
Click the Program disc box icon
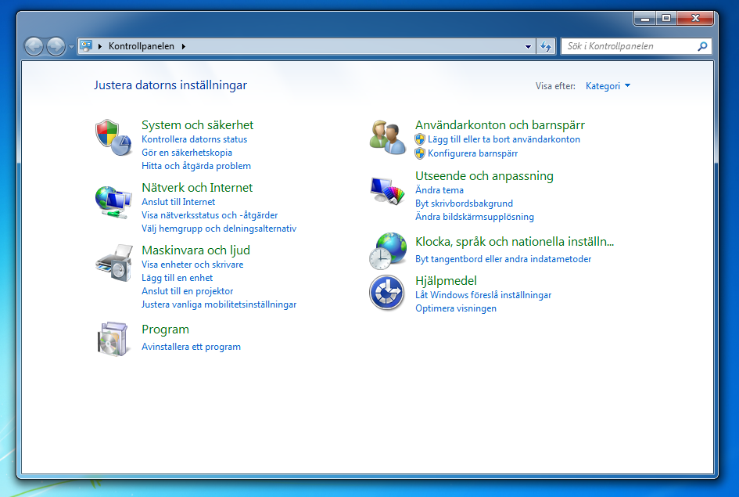(x=113, y=338)
